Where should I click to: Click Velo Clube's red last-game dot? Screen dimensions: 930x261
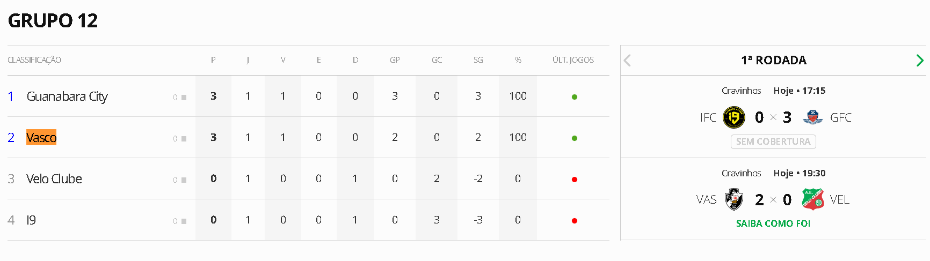coord(574,180)
